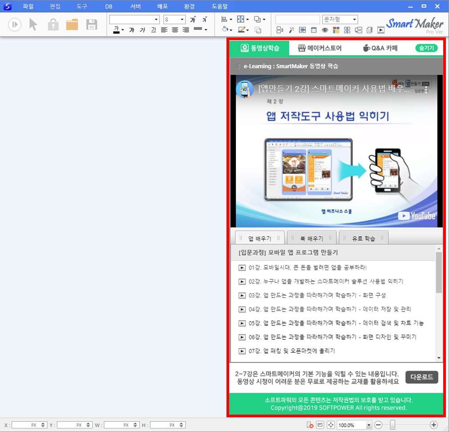Switch to the 메이커스토어 tab

click(320, 48)
